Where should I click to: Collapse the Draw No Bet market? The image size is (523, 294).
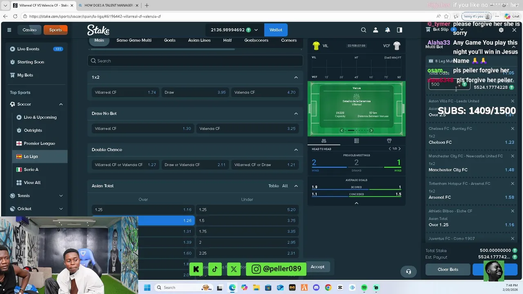coord(296,114)
